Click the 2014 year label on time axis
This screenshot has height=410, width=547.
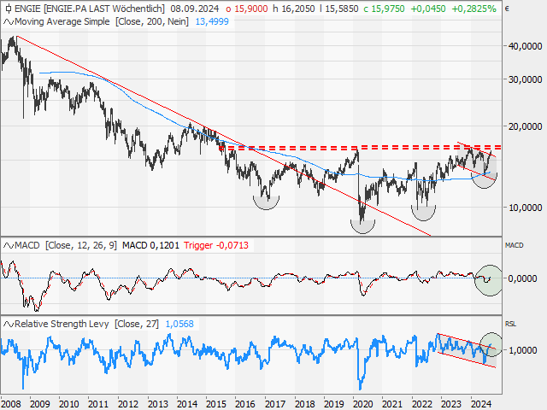pos(187,404)
